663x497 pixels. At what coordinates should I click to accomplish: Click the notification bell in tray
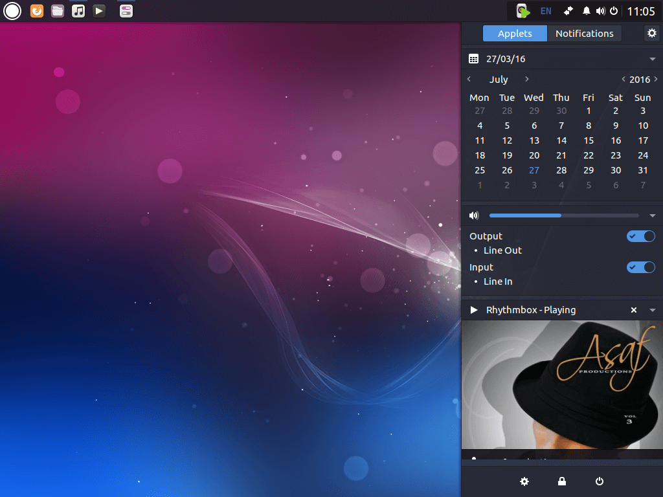coord(586,11)
